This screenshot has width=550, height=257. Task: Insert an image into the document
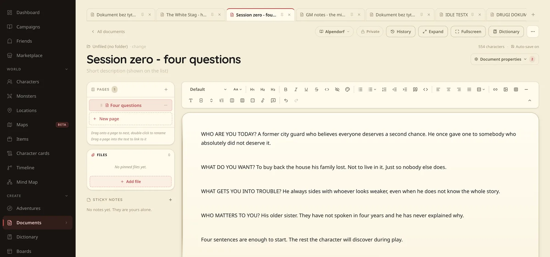point(506,89)
